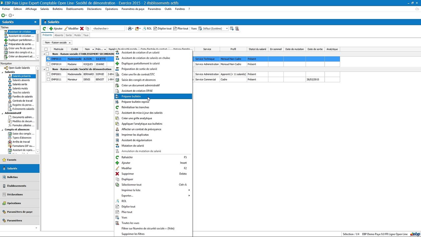
Task: Click the ROL button in the toolbar
Action: click(147, 29)
